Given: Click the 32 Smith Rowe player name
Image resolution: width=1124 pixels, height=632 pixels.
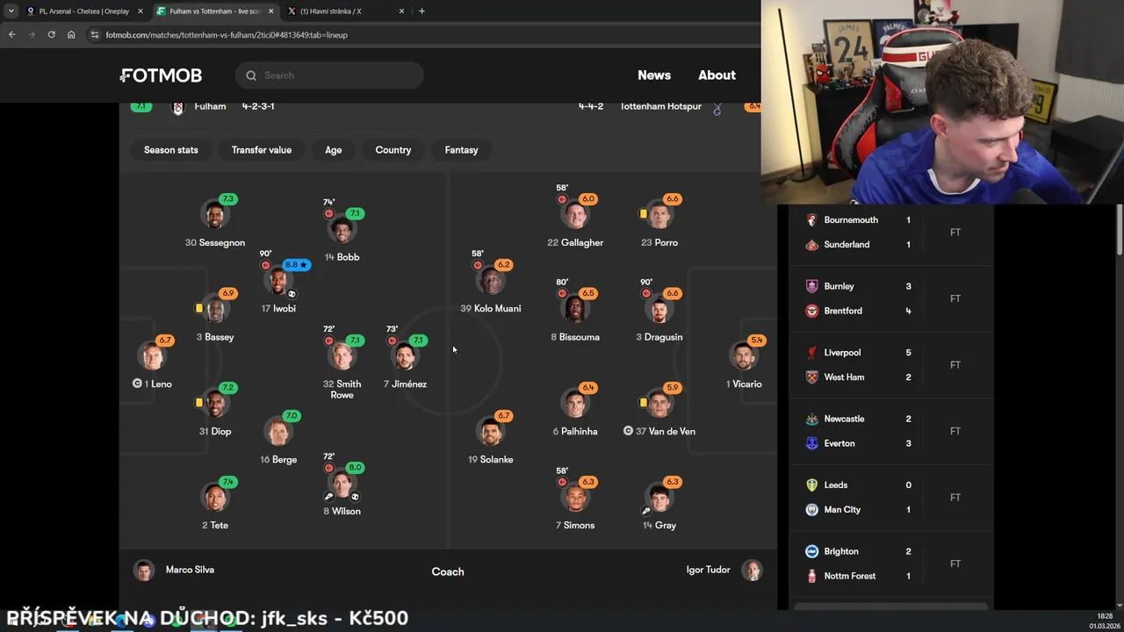Looking at the screenshot, I should click(x=342, y=390).
